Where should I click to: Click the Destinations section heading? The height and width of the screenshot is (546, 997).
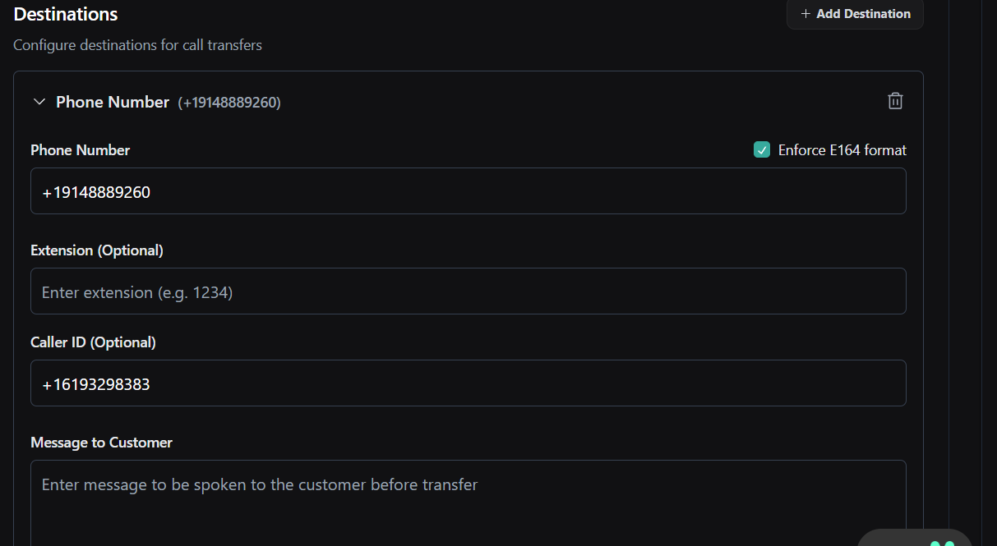pos(66,14)
